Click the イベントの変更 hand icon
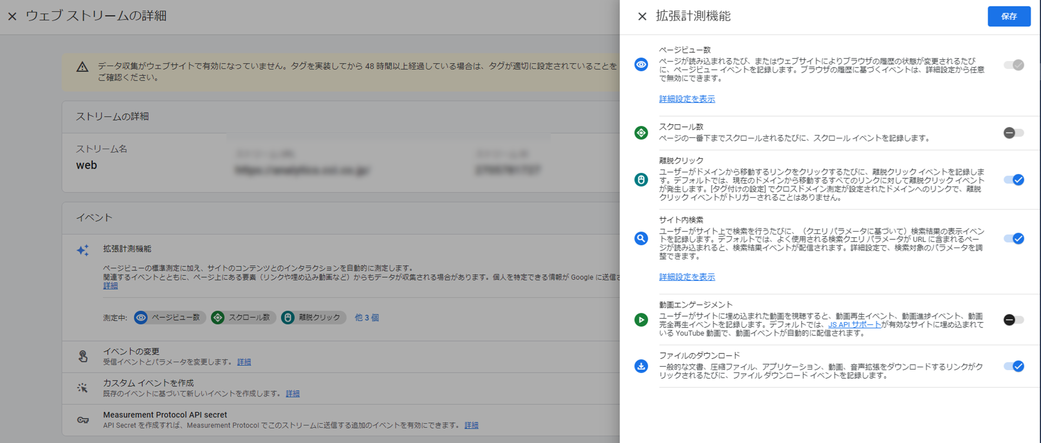Image resolution: width=1041 pixels, height=443 pixels. tap(83, 356)
